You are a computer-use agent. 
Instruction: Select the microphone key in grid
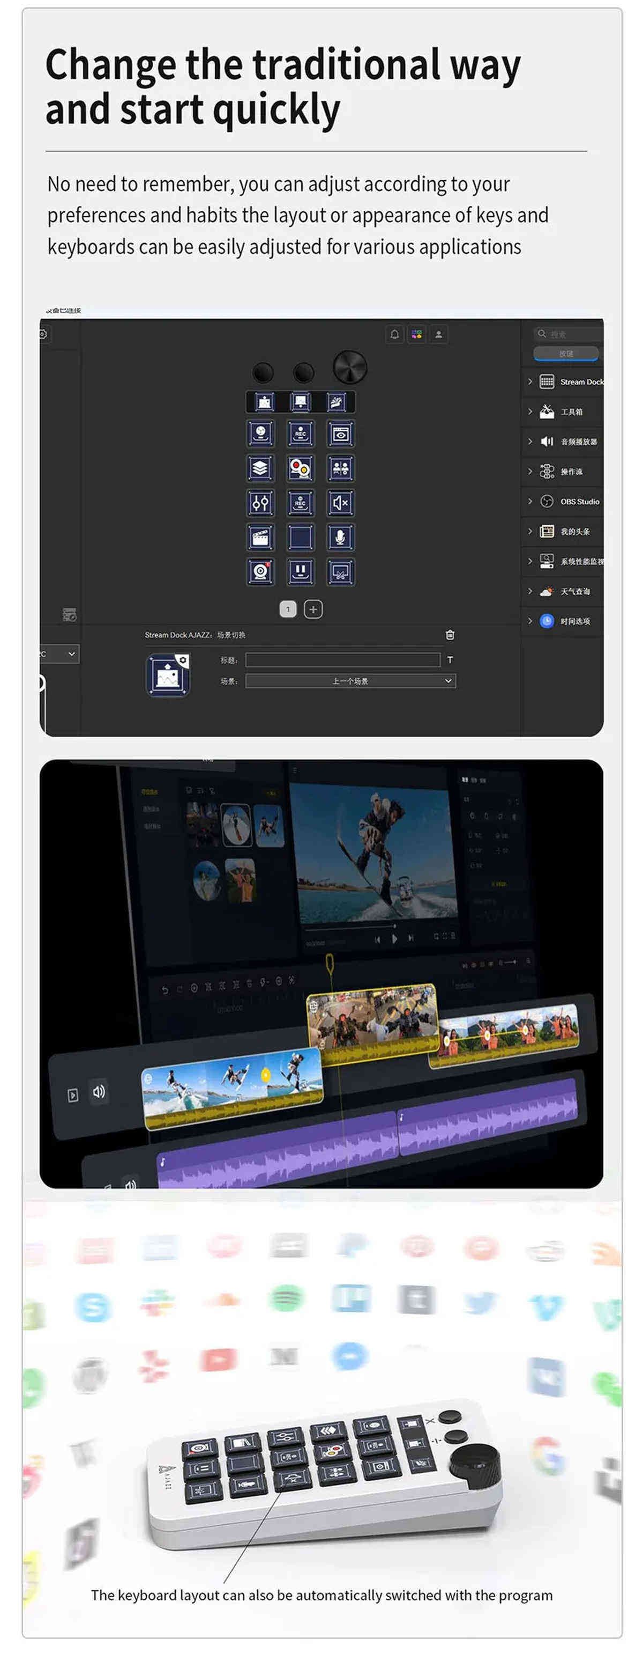(x=340, y=537)
